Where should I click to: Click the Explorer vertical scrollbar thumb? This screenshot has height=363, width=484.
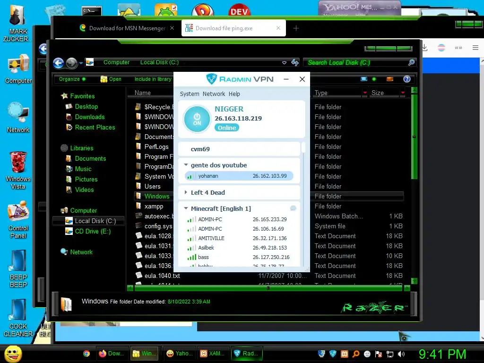[414, 137]
